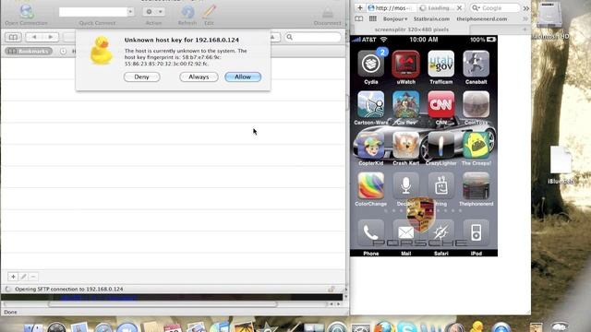This screenshot has height=332, width=591.
Task: Expand the Safari toolbar overflow chevron
Action: coord(526,8)
